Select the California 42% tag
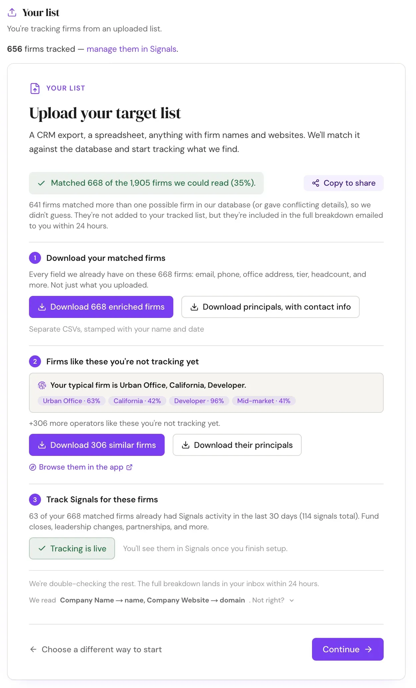This screenshot has height=688, width=416. 137,401
